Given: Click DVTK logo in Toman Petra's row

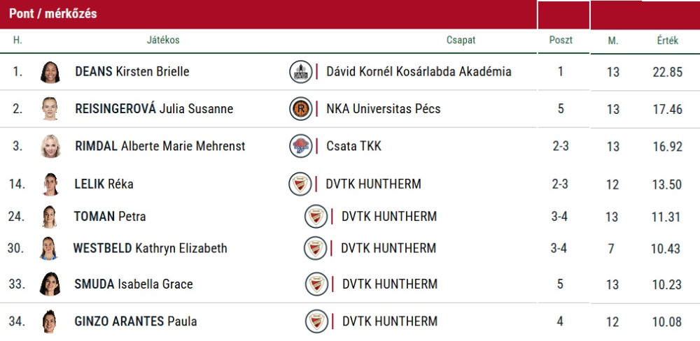Looking at the screenshot, I should coord(316,217).
